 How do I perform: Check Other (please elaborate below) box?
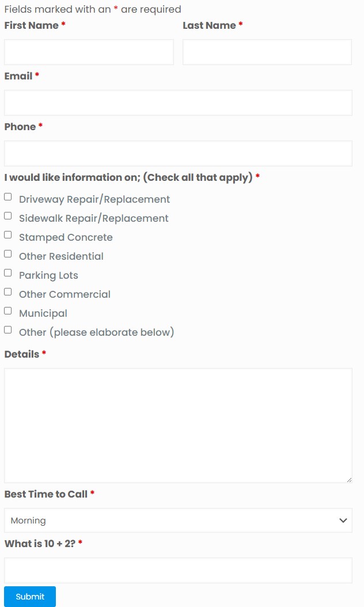click(x=8, y=330)
